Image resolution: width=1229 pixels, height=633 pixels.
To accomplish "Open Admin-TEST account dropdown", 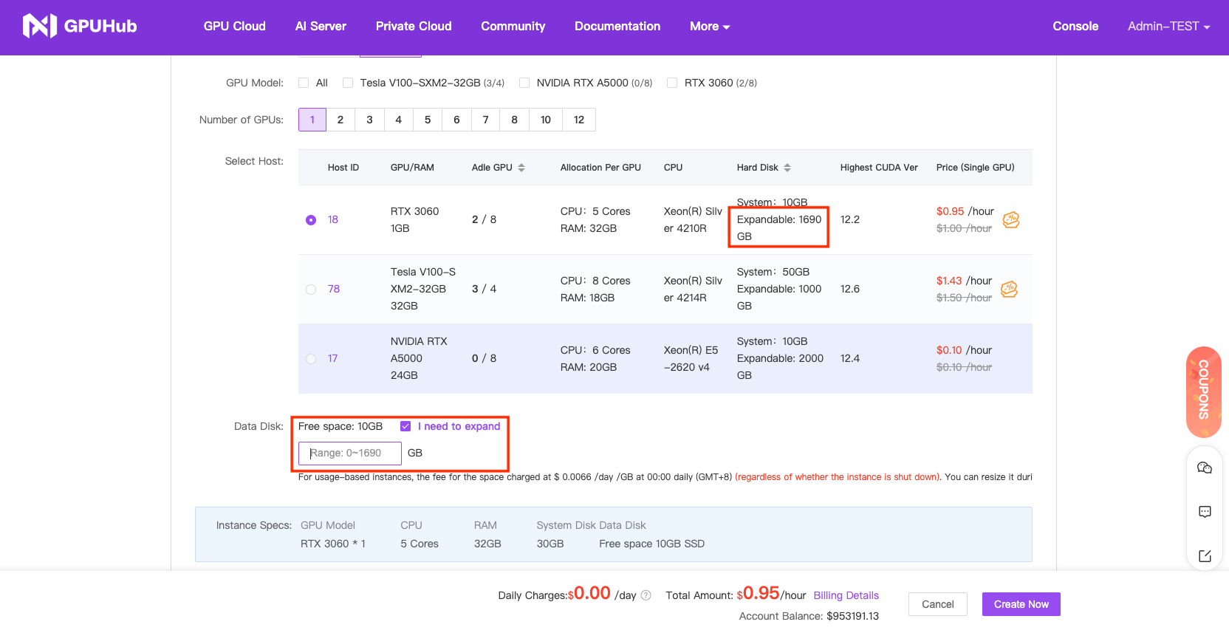I will point(1169,27).
